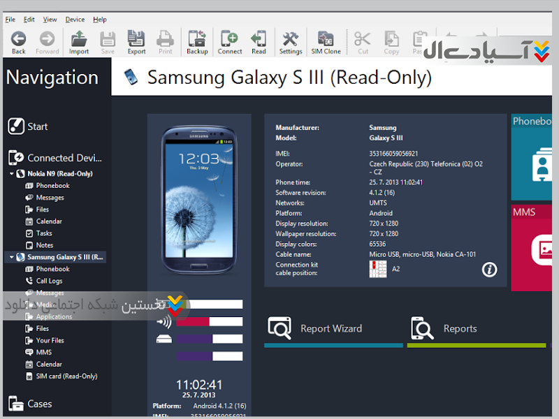The image size is (559, 419).
Task: Open the Help menu
Action: tap(100, 20)
